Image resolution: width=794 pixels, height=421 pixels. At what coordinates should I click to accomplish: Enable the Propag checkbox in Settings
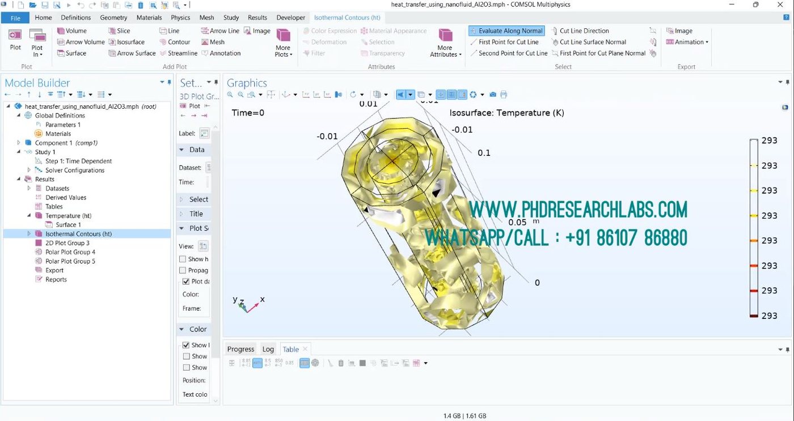click(183, 270)
